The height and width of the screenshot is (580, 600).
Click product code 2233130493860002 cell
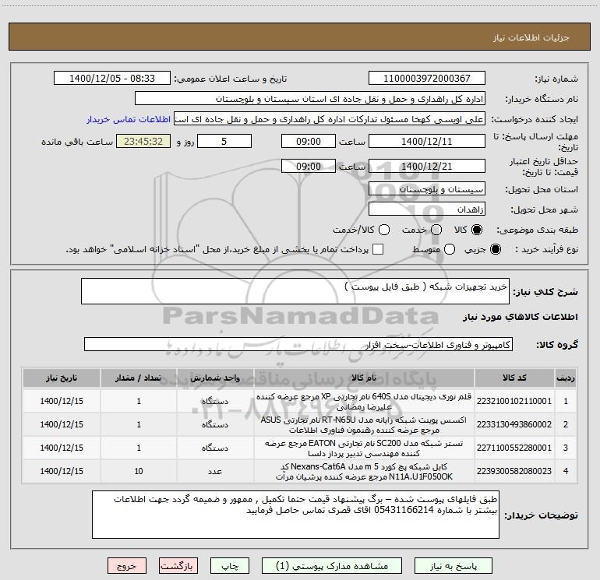pyautogui.click(x=514, y=424)
